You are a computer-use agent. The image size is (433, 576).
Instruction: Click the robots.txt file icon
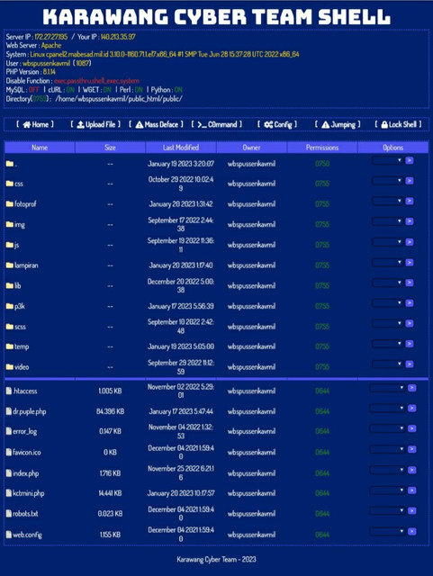9,514
